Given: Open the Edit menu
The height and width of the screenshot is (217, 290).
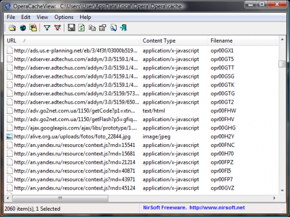Looking at the screenshot, I should 25,17.
